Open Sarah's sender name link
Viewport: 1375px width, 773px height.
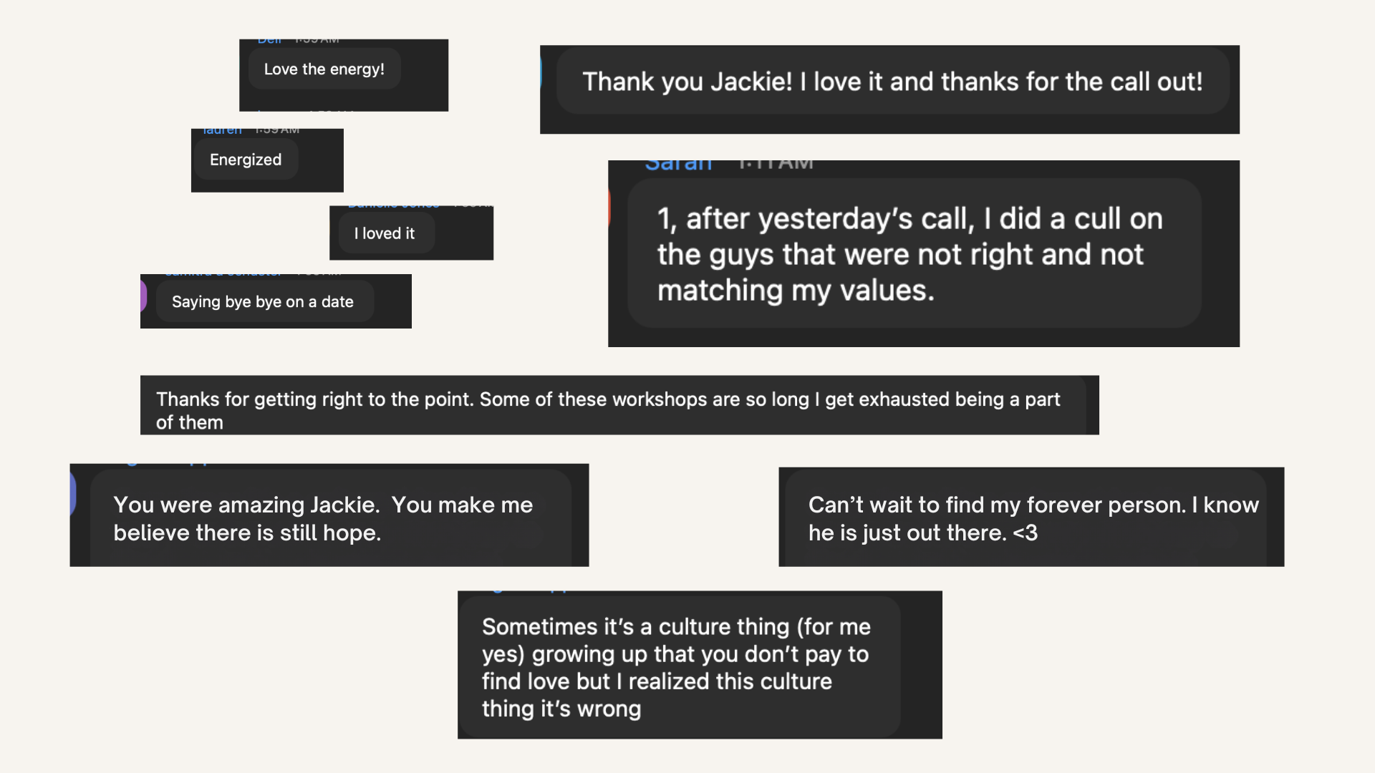(678, 165)
